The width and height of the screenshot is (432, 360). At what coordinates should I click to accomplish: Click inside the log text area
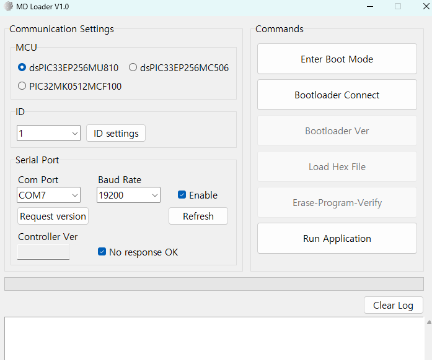pos(214,338)
